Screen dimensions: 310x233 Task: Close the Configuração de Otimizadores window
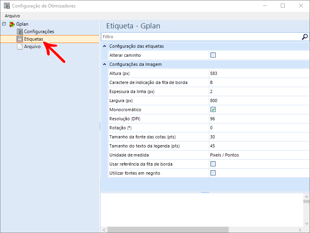coord(301,6)
